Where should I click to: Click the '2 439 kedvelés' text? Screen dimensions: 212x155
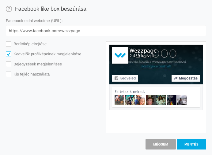click(143, 56)
